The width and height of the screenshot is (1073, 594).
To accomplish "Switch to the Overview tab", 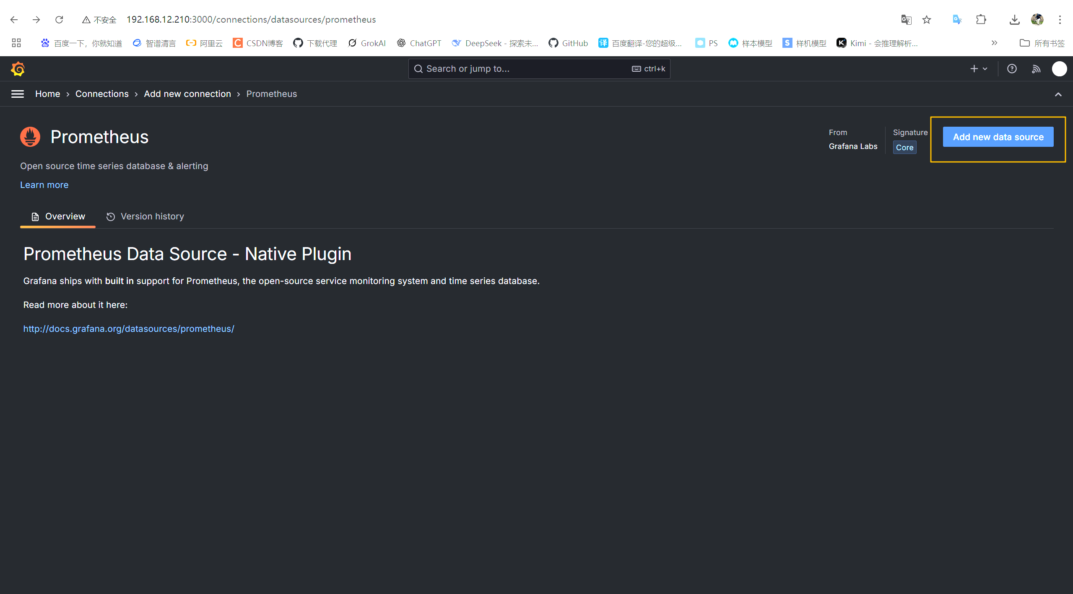I will [x=58, y=216].
